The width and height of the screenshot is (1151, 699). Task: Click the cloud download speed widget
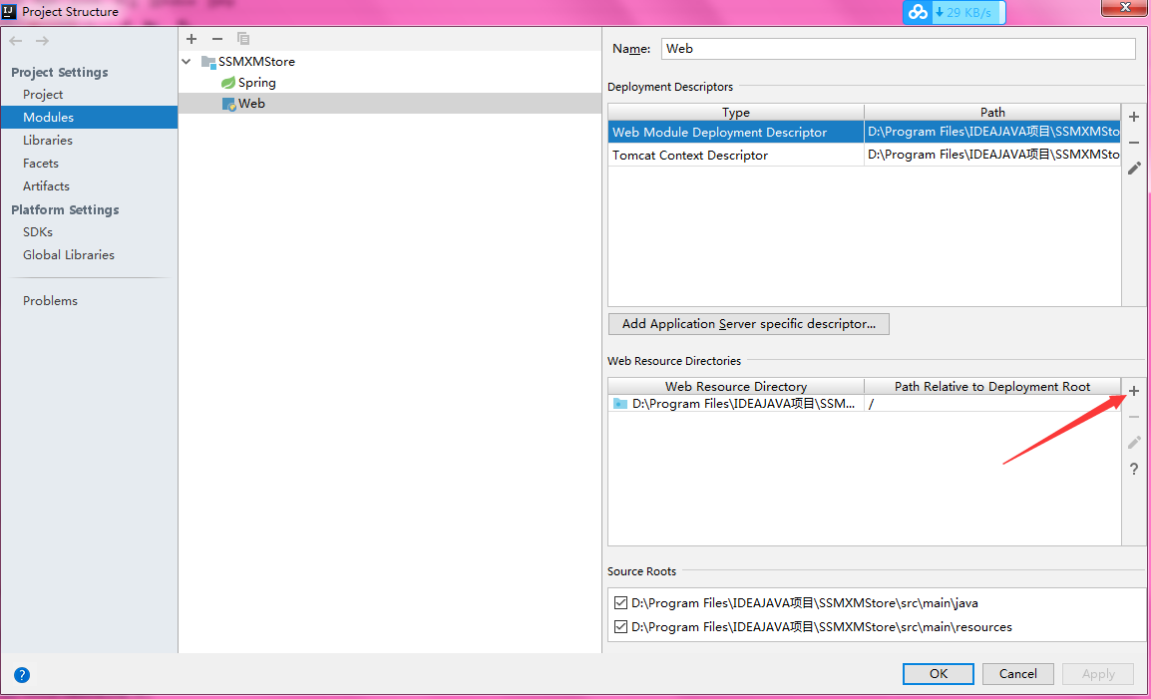954,13
